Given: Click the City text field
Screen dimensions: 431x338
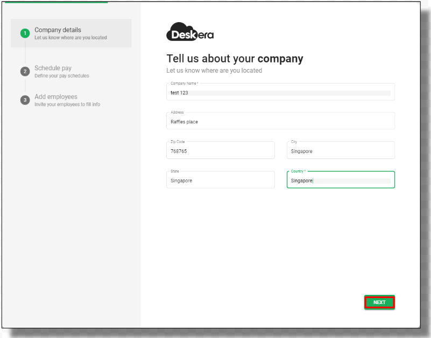Looking at the screenshot, I should [x=341, y=150].
